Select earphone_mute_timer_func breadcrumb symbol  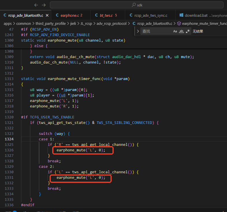click(205, 23)
